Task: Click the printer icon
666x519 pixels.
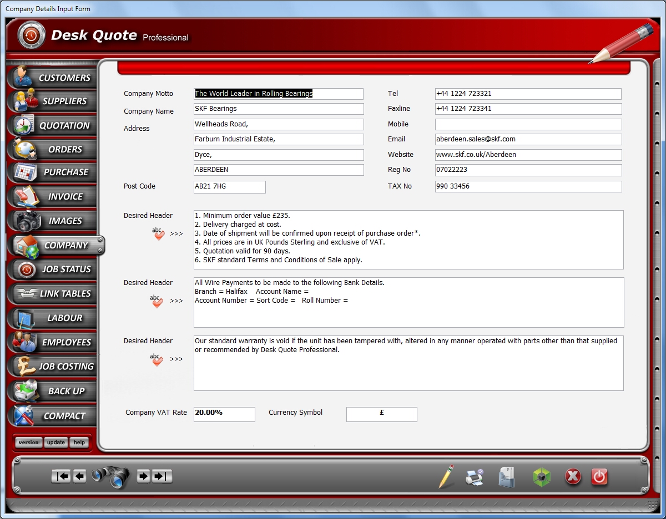Action: 475,477
